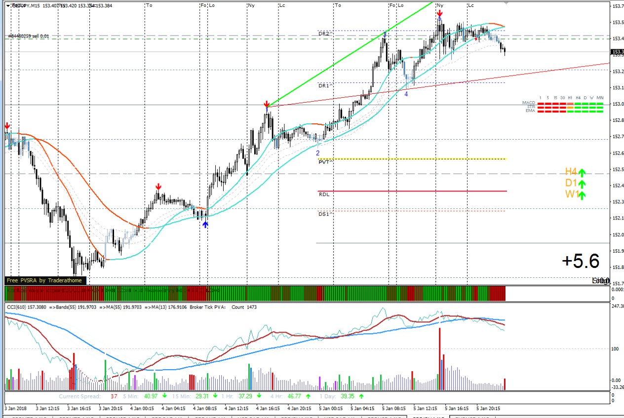The width and height of the screenshot is (624, 418).
Task: Click the chart shift triangle on the top edge
Action: tap(506, 2)
